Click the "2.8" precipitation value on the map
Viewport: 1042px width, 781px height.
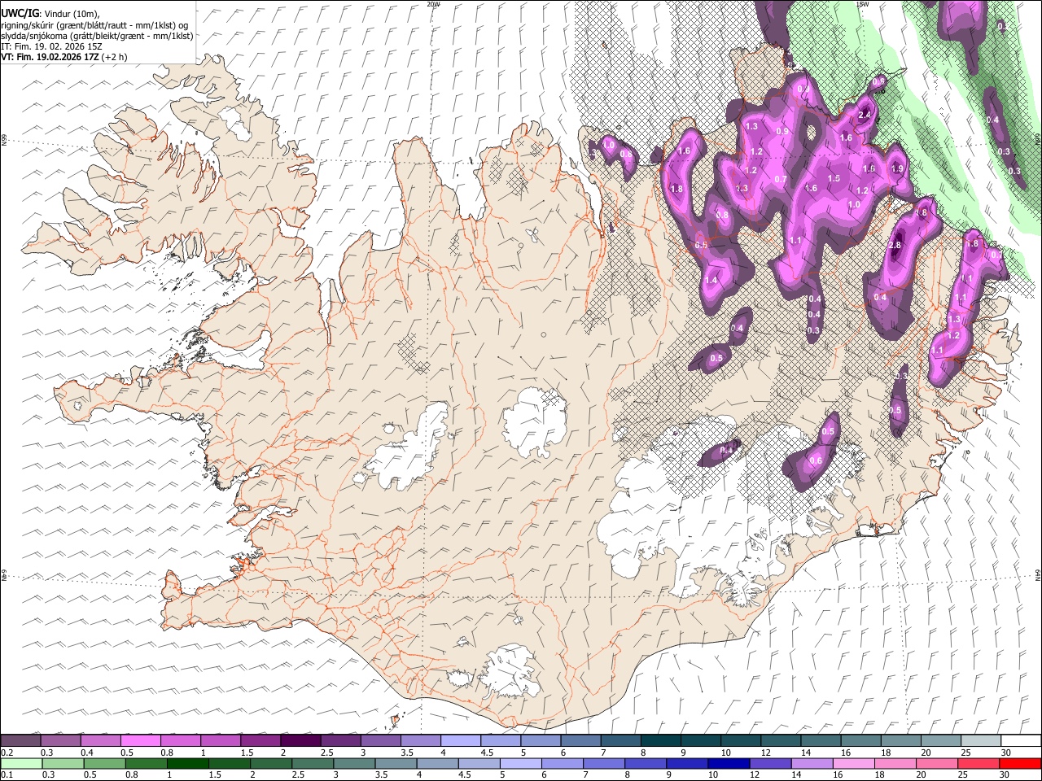tap(895, 246)
